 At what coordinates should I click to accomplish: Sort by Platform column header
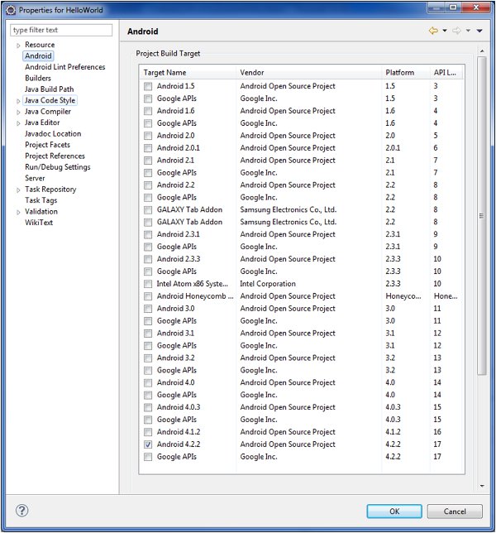tap(406, 72)
